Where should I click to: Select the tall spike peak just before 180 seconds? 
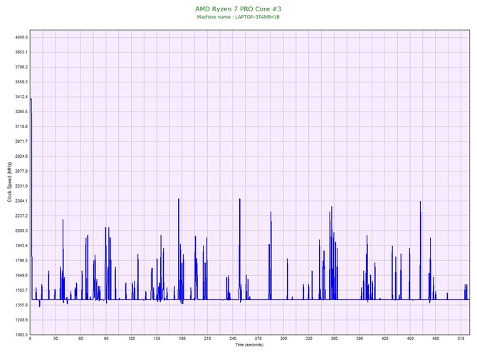click(179, 199)
